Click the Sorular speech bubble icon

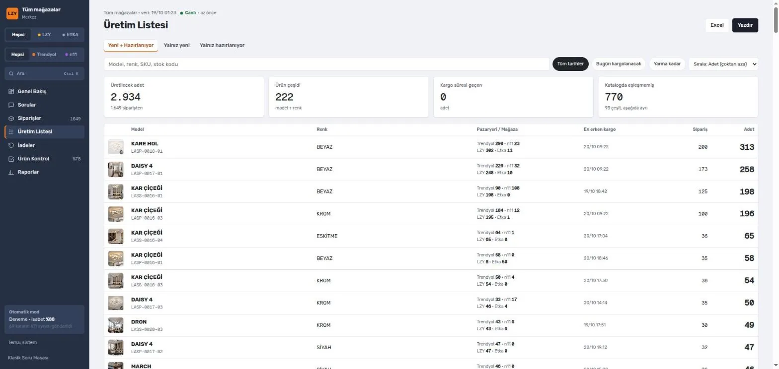(11, 105)
